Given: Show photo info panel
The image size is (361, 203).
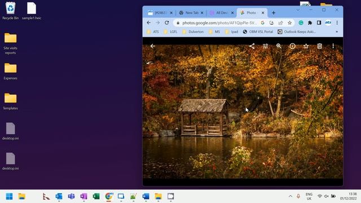Looking at the screenshot, I should click(292, 46).
